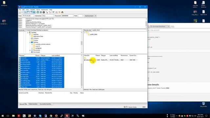Toggle local directory tree display icon

(28, 12)
